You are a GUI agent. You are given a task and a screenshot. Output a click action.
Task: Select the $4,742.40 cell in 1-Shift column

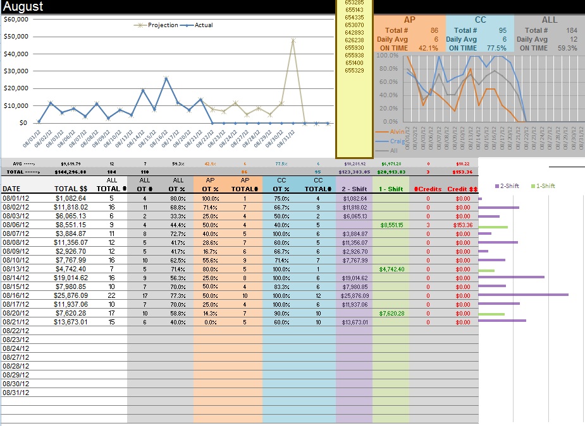coord(391,268)
